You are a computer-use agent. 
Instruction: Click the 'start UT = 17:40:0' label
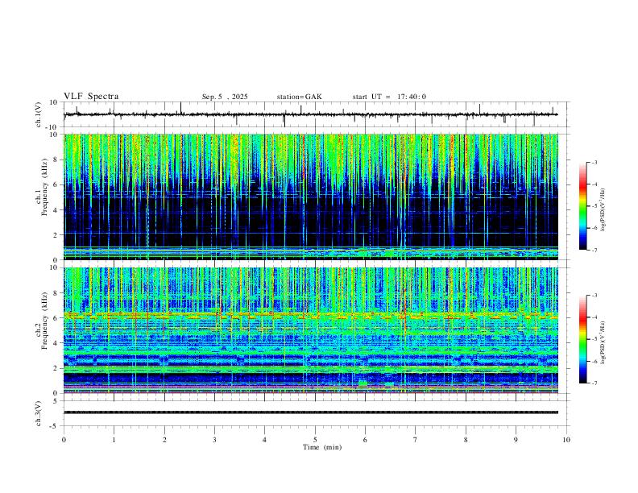[389, 97]
